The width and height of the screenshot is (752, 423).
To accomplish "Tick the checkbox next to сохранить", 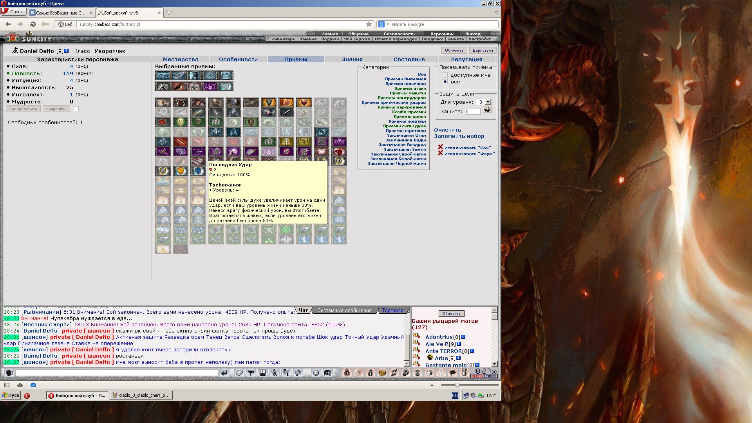I will click(x=76, y=109).
